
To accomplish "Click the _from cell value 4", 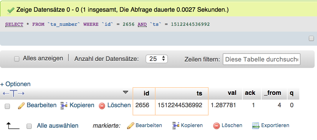I will (x=279, y=105).
